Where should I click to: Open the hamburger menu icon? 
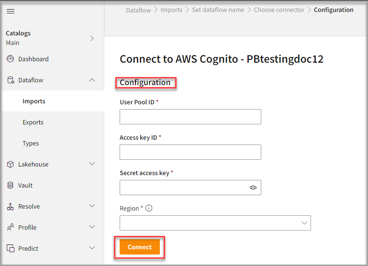(x=11, y=11)
